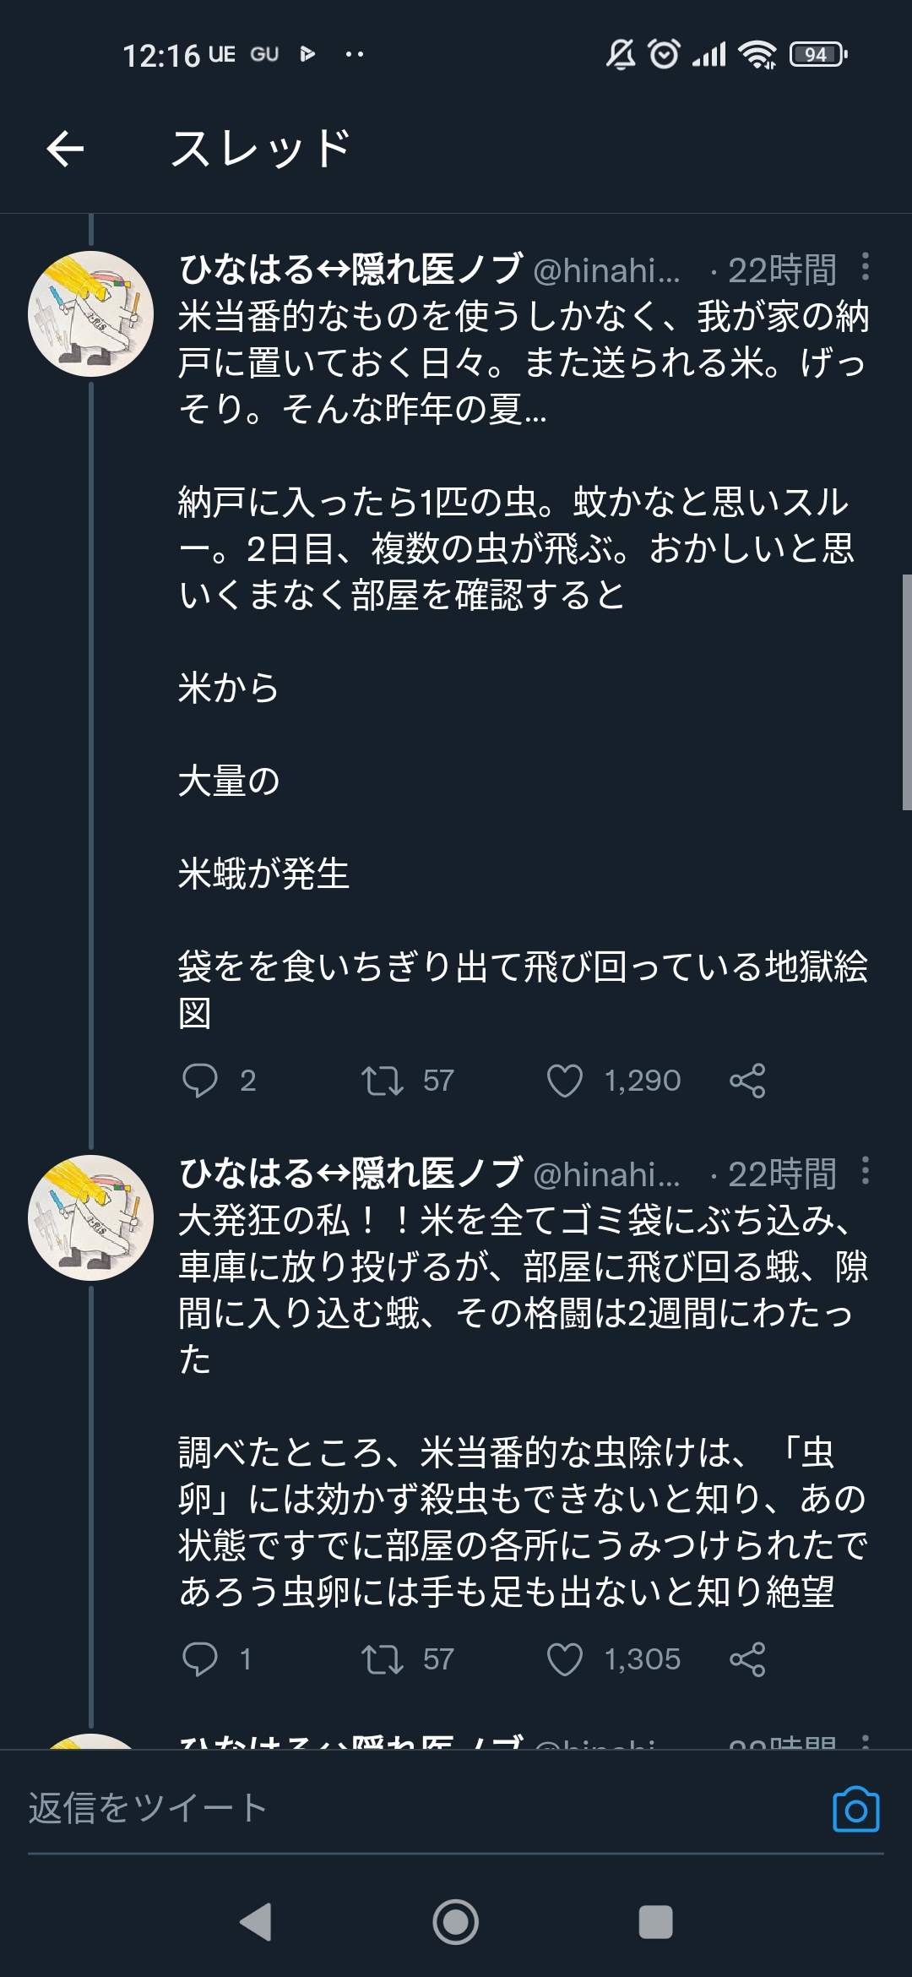Like the first tweet with 1,290 likes
This screenshot has height=1977, width=912.
(565, 1080)
